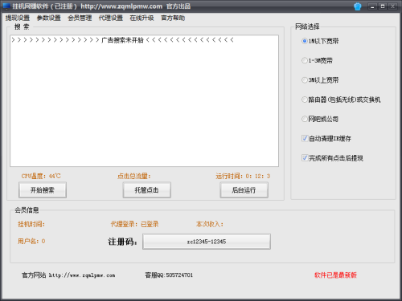Open the 官方帮助 menu
The image size is (402, 301).
click(173, 18)
